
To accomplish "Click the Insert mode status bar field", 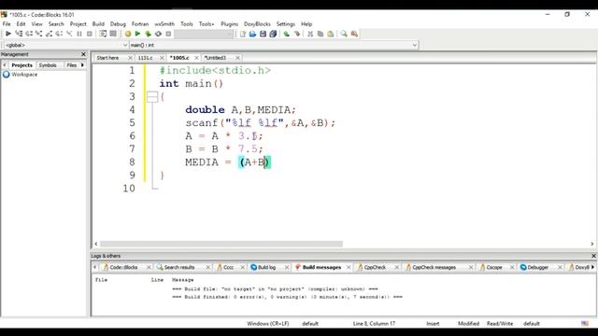I will pos(433,324).
